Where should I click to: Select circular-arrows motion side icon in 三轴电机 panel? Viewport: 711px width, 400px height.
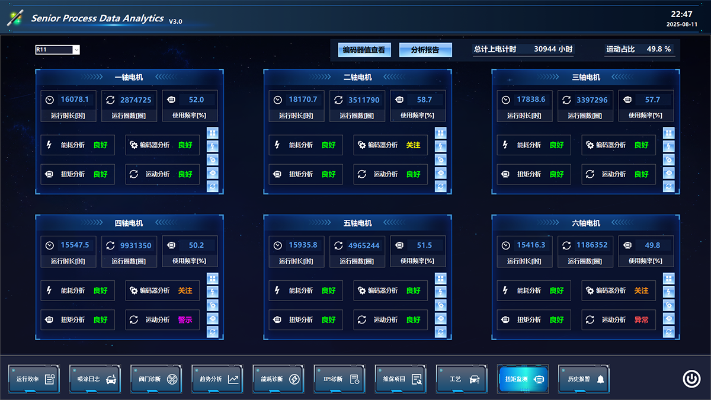tap(668, 187)
